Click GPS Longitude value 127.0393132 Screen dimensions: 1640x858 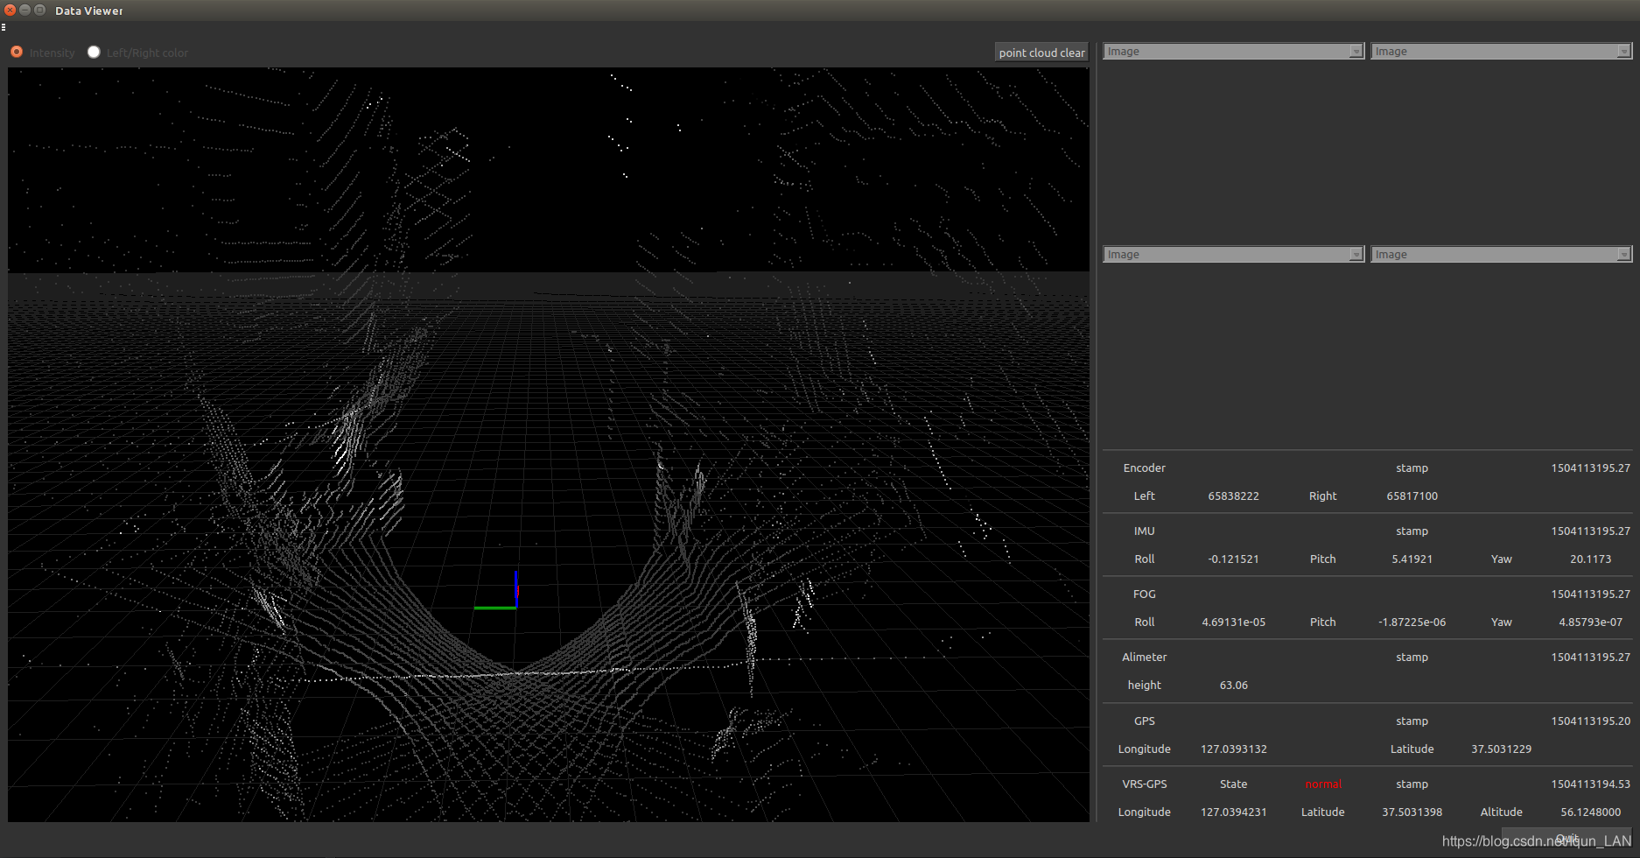[1233, 749]
